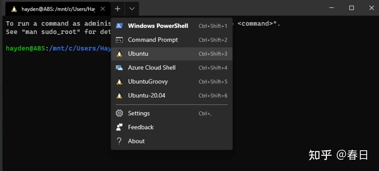Open Settings via the gear icon

(119, 113)
